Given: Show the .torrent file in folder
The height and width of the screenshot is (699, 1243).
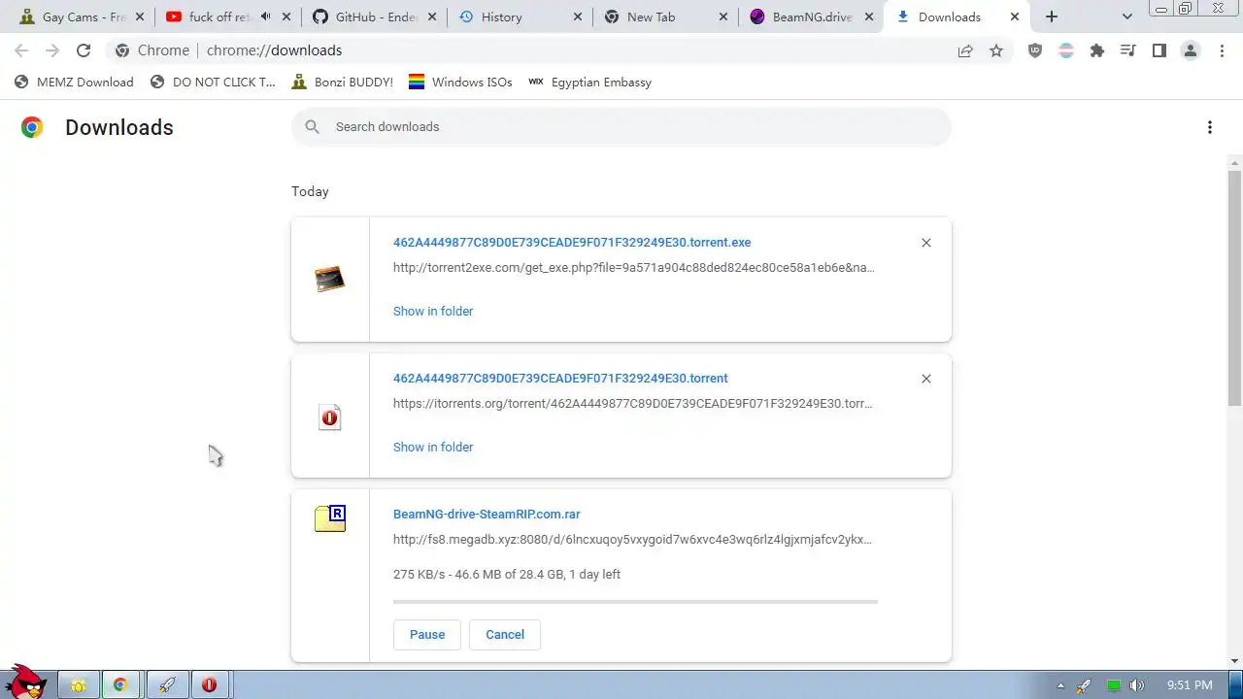Looking at the screenshot, I should 433,448.
